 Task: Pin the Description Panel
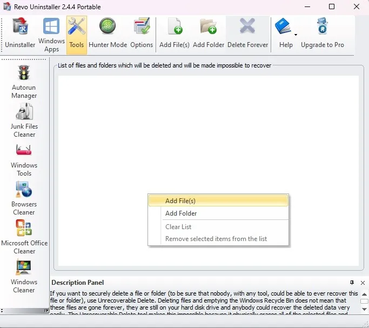tap(352, 283)
